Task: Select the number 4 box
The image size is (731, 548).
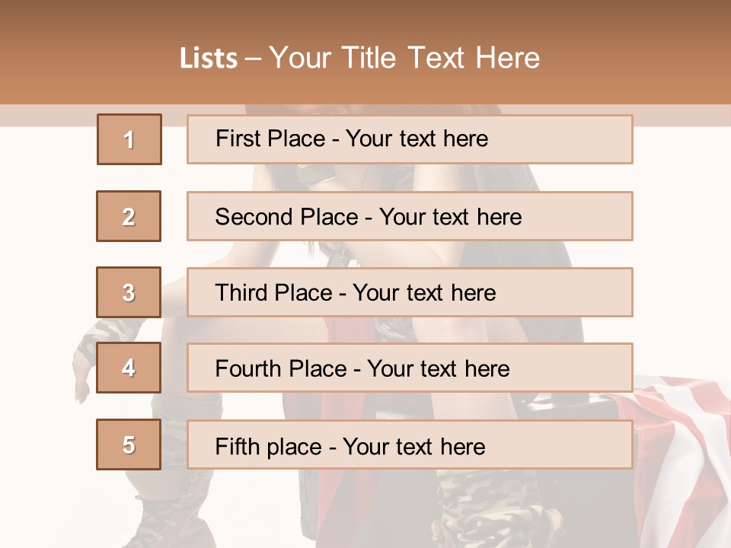Action: click(129, 368)
